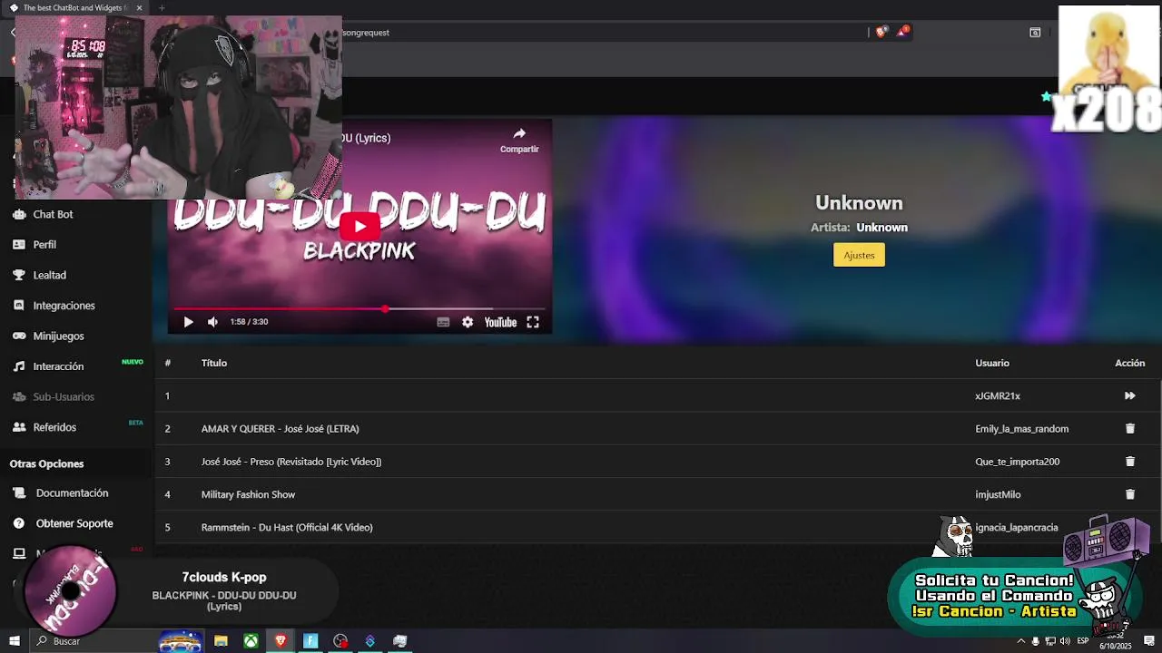The height and width of the screenshot is (653, 1162).
Task: Click the Referidos people icon
Action: (18, 427)
